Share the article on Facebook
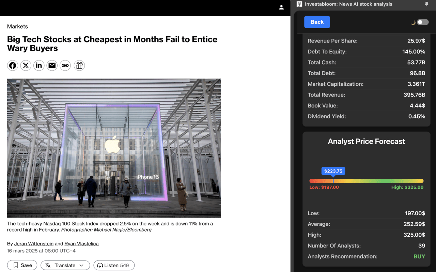The height and width of the screenshot is (272, 436). (x=13, y=66)
